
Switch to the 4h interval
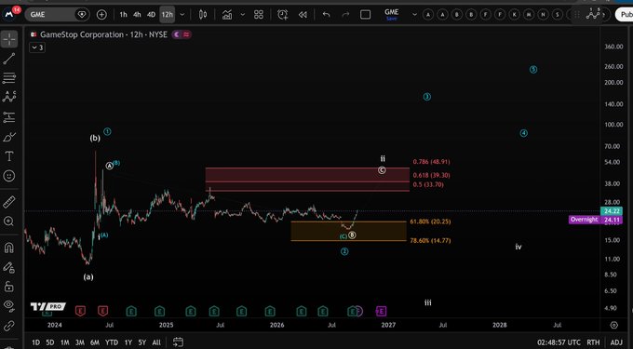(x=137, y=15)
